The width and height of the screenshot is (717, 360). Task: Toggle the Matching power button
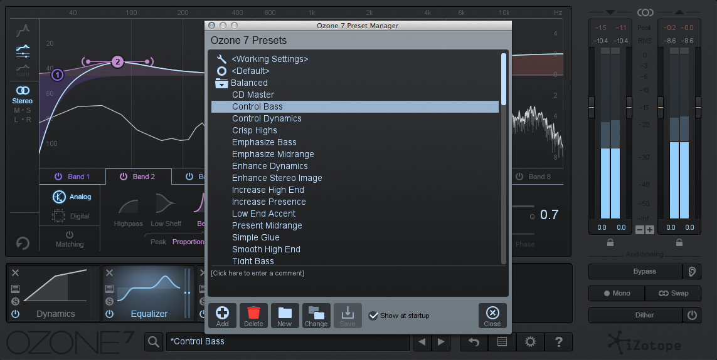click(70, 235)
